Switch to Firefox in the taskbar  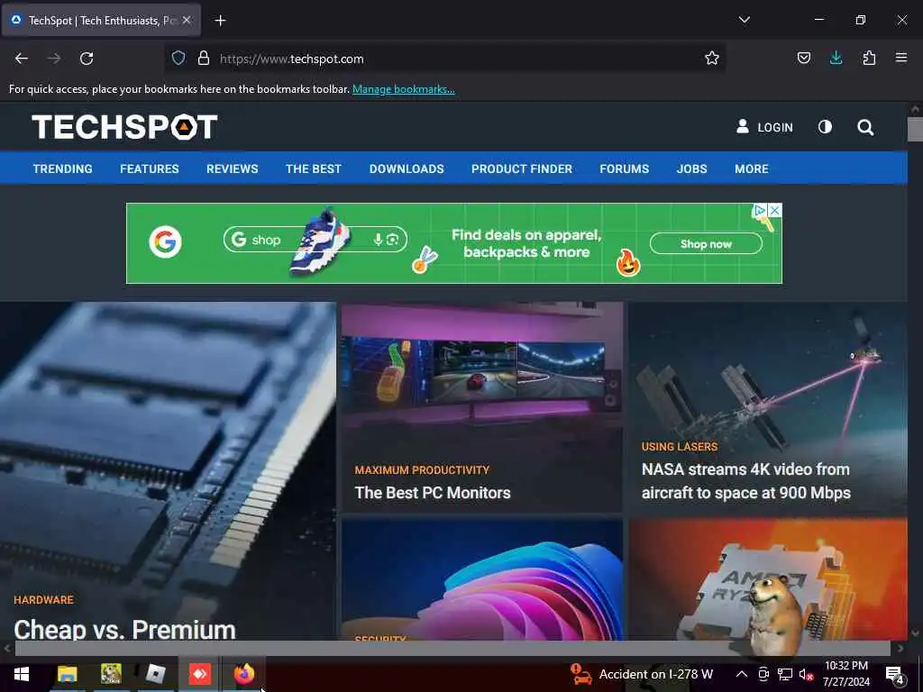click(x=243, y=674)
